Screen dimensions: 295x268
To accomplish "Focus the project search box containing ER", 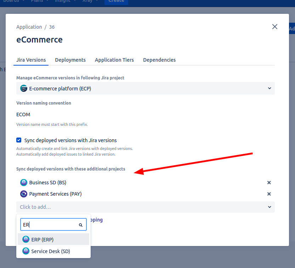I will point(50,225).
